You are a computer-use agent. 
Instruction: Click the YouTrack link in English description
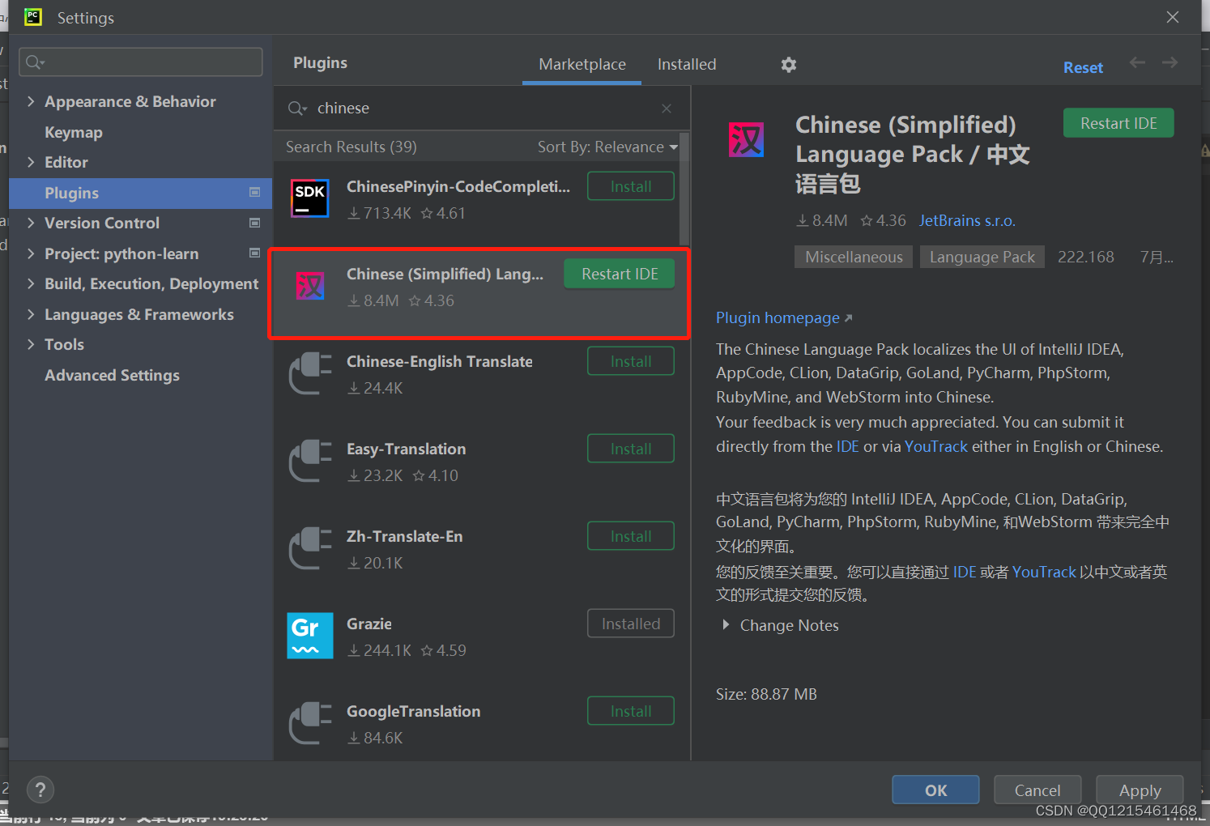936,446
